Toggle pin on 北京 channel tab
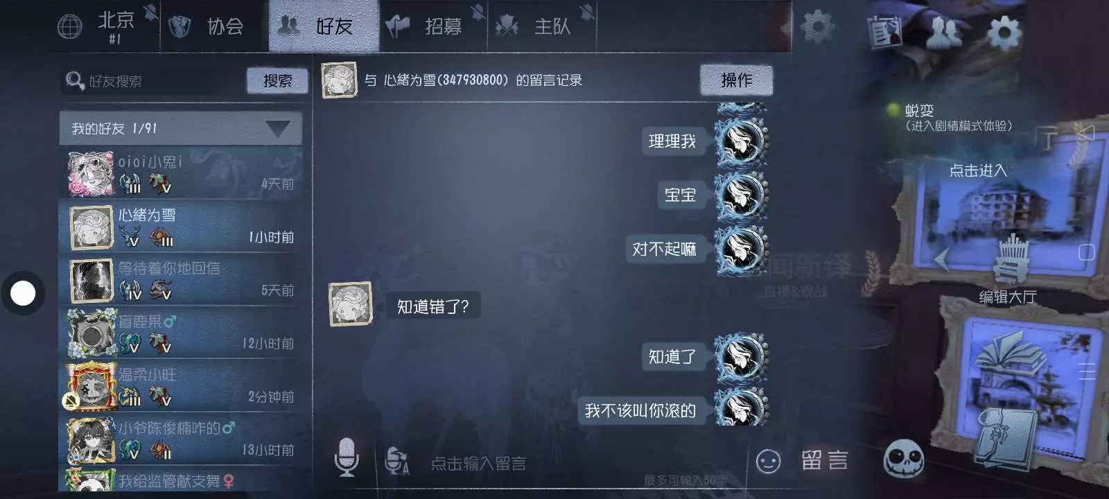1109x499 pixels. tap(150, 12)
